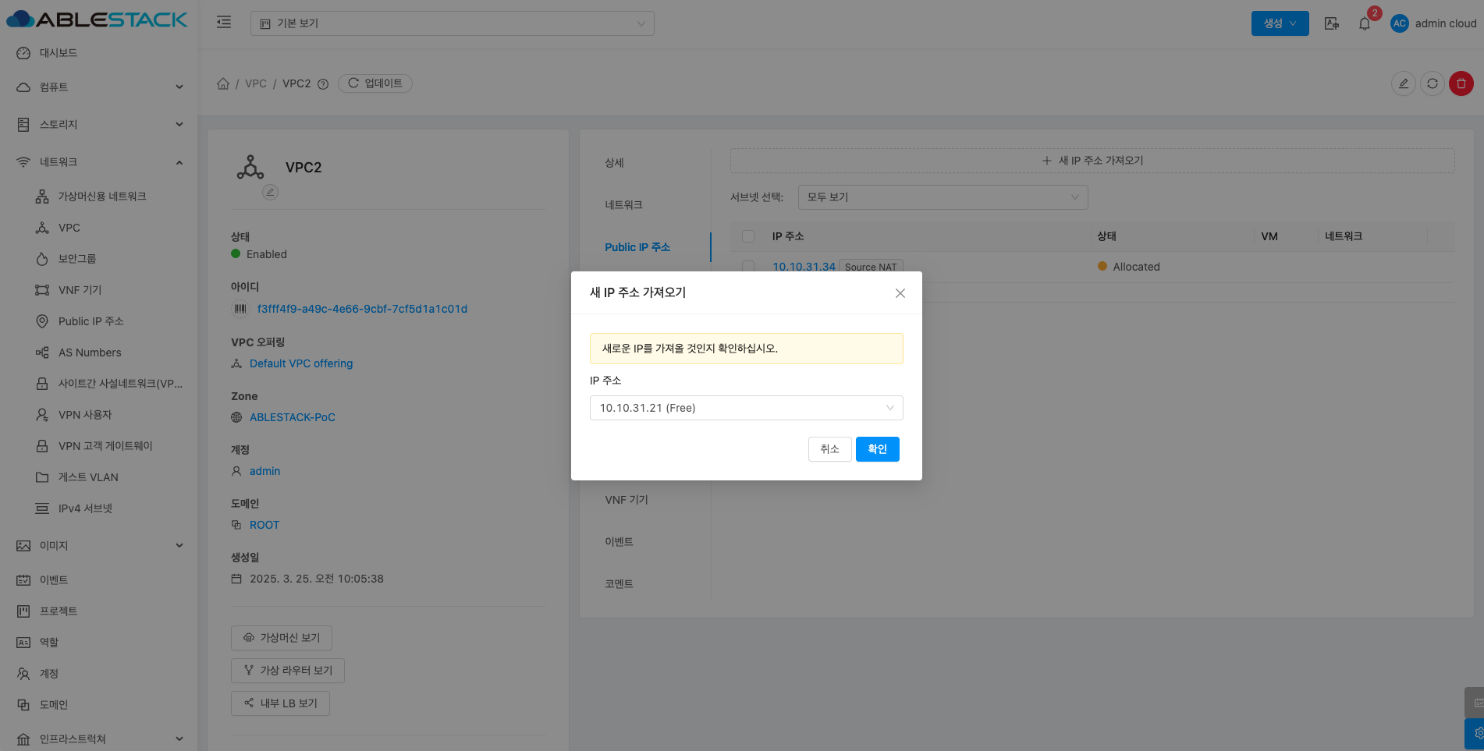Open the 서브넷 선택 dropdown
Screen dimensions: 1484x751
point(942,197)
